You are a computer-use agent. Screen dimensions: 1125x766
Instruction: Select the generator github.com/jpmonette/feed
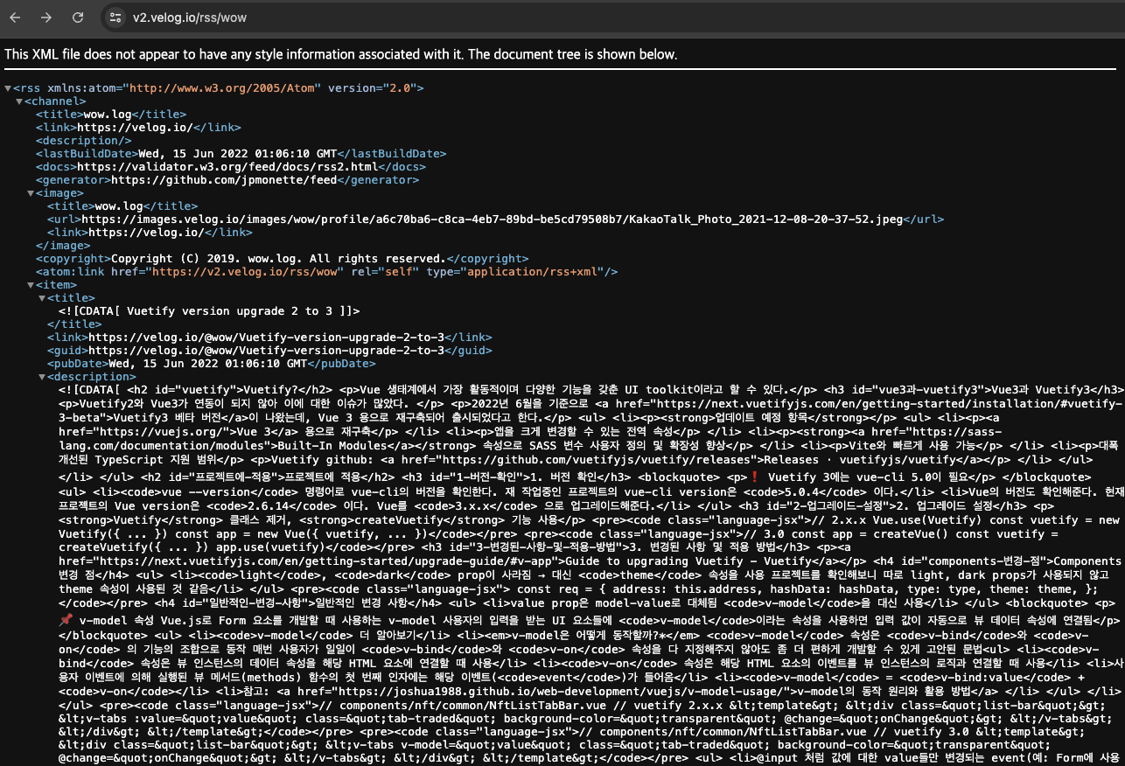coord(224,180)
